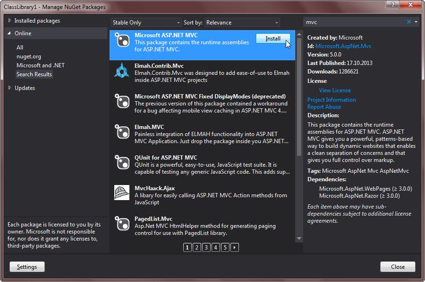Open the Stable Only dropdown

(146, 23)
